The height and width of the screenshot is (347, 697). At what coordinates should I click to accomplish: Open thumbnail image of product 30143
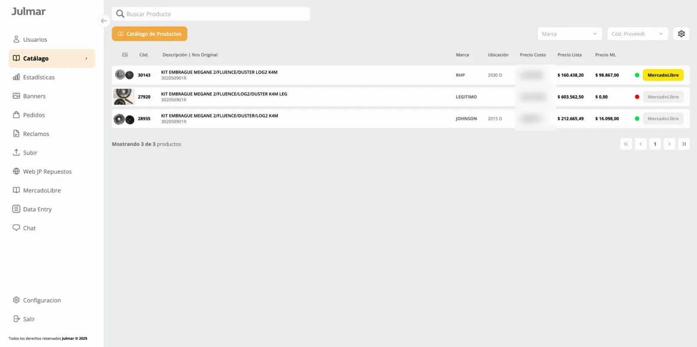click(x=124, y=75)
